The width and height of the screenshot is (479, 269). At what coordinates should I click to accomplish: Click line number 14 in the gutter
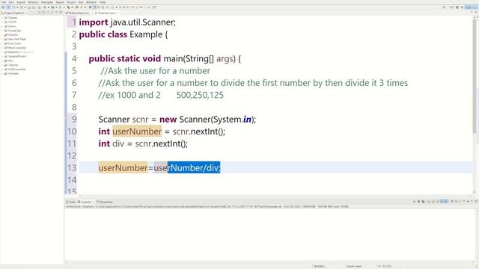(72, 180)
